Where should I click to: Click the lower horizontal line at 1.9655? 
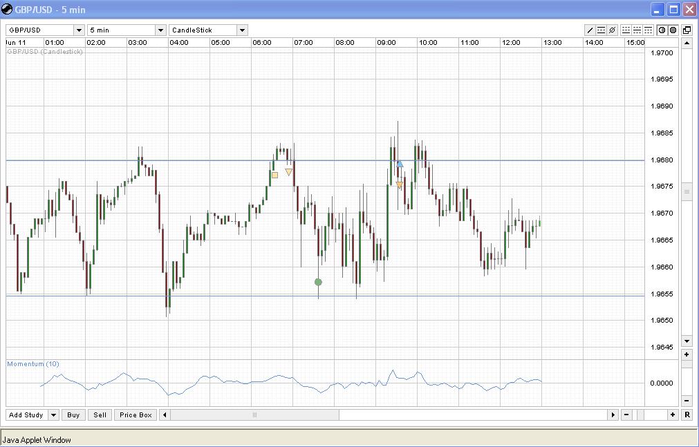click(325, 296)
